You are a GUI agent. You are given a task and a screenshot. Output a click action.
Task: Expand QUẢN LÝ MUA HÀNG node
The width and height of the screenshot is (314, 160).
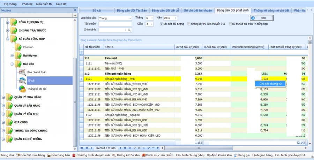click(3, 97)
